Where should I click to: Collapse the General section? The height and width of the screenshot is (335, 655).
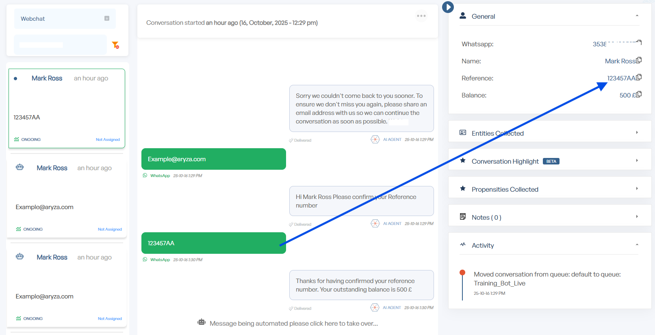(x=637, y=16)
